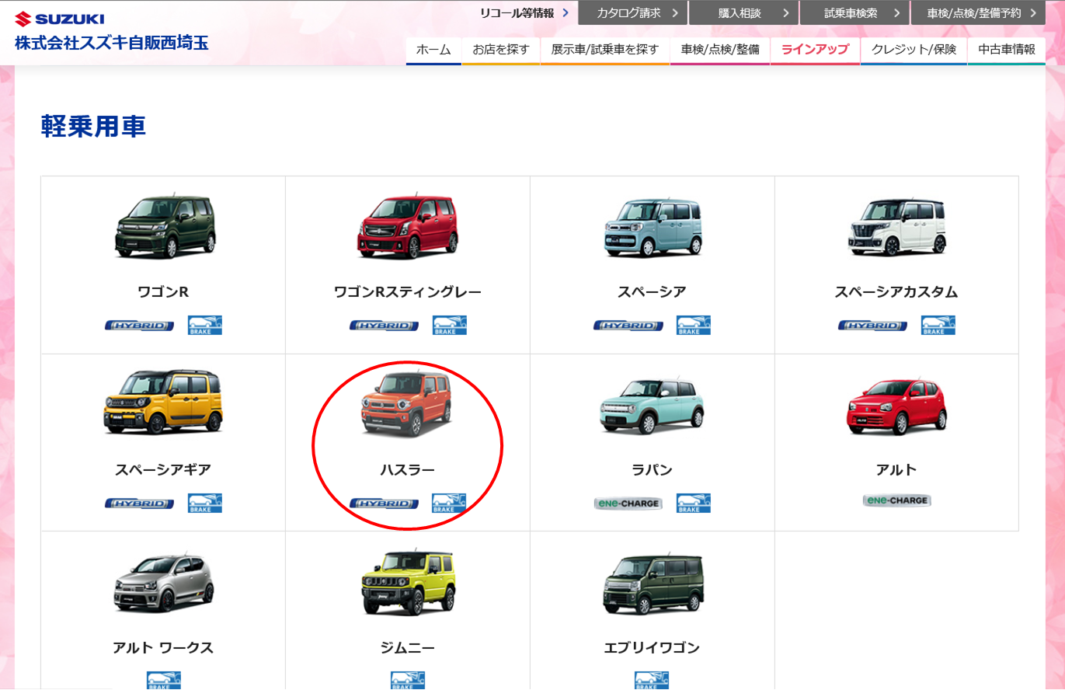
Task: Click the 車検/点検/整備予約 button
Action: click(978, 13)
